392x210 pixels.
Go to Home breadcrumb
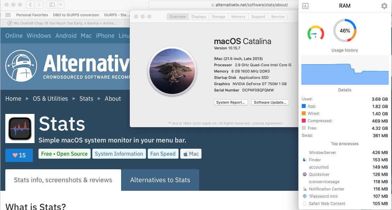[x=13, y=99]
